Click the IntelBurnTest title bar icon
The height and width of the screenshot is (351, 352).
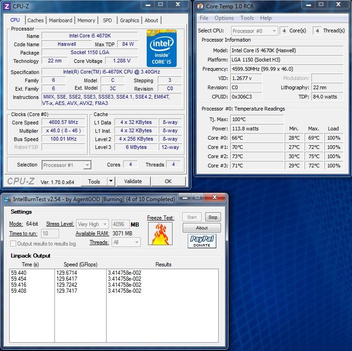click(x=7, y=199)
